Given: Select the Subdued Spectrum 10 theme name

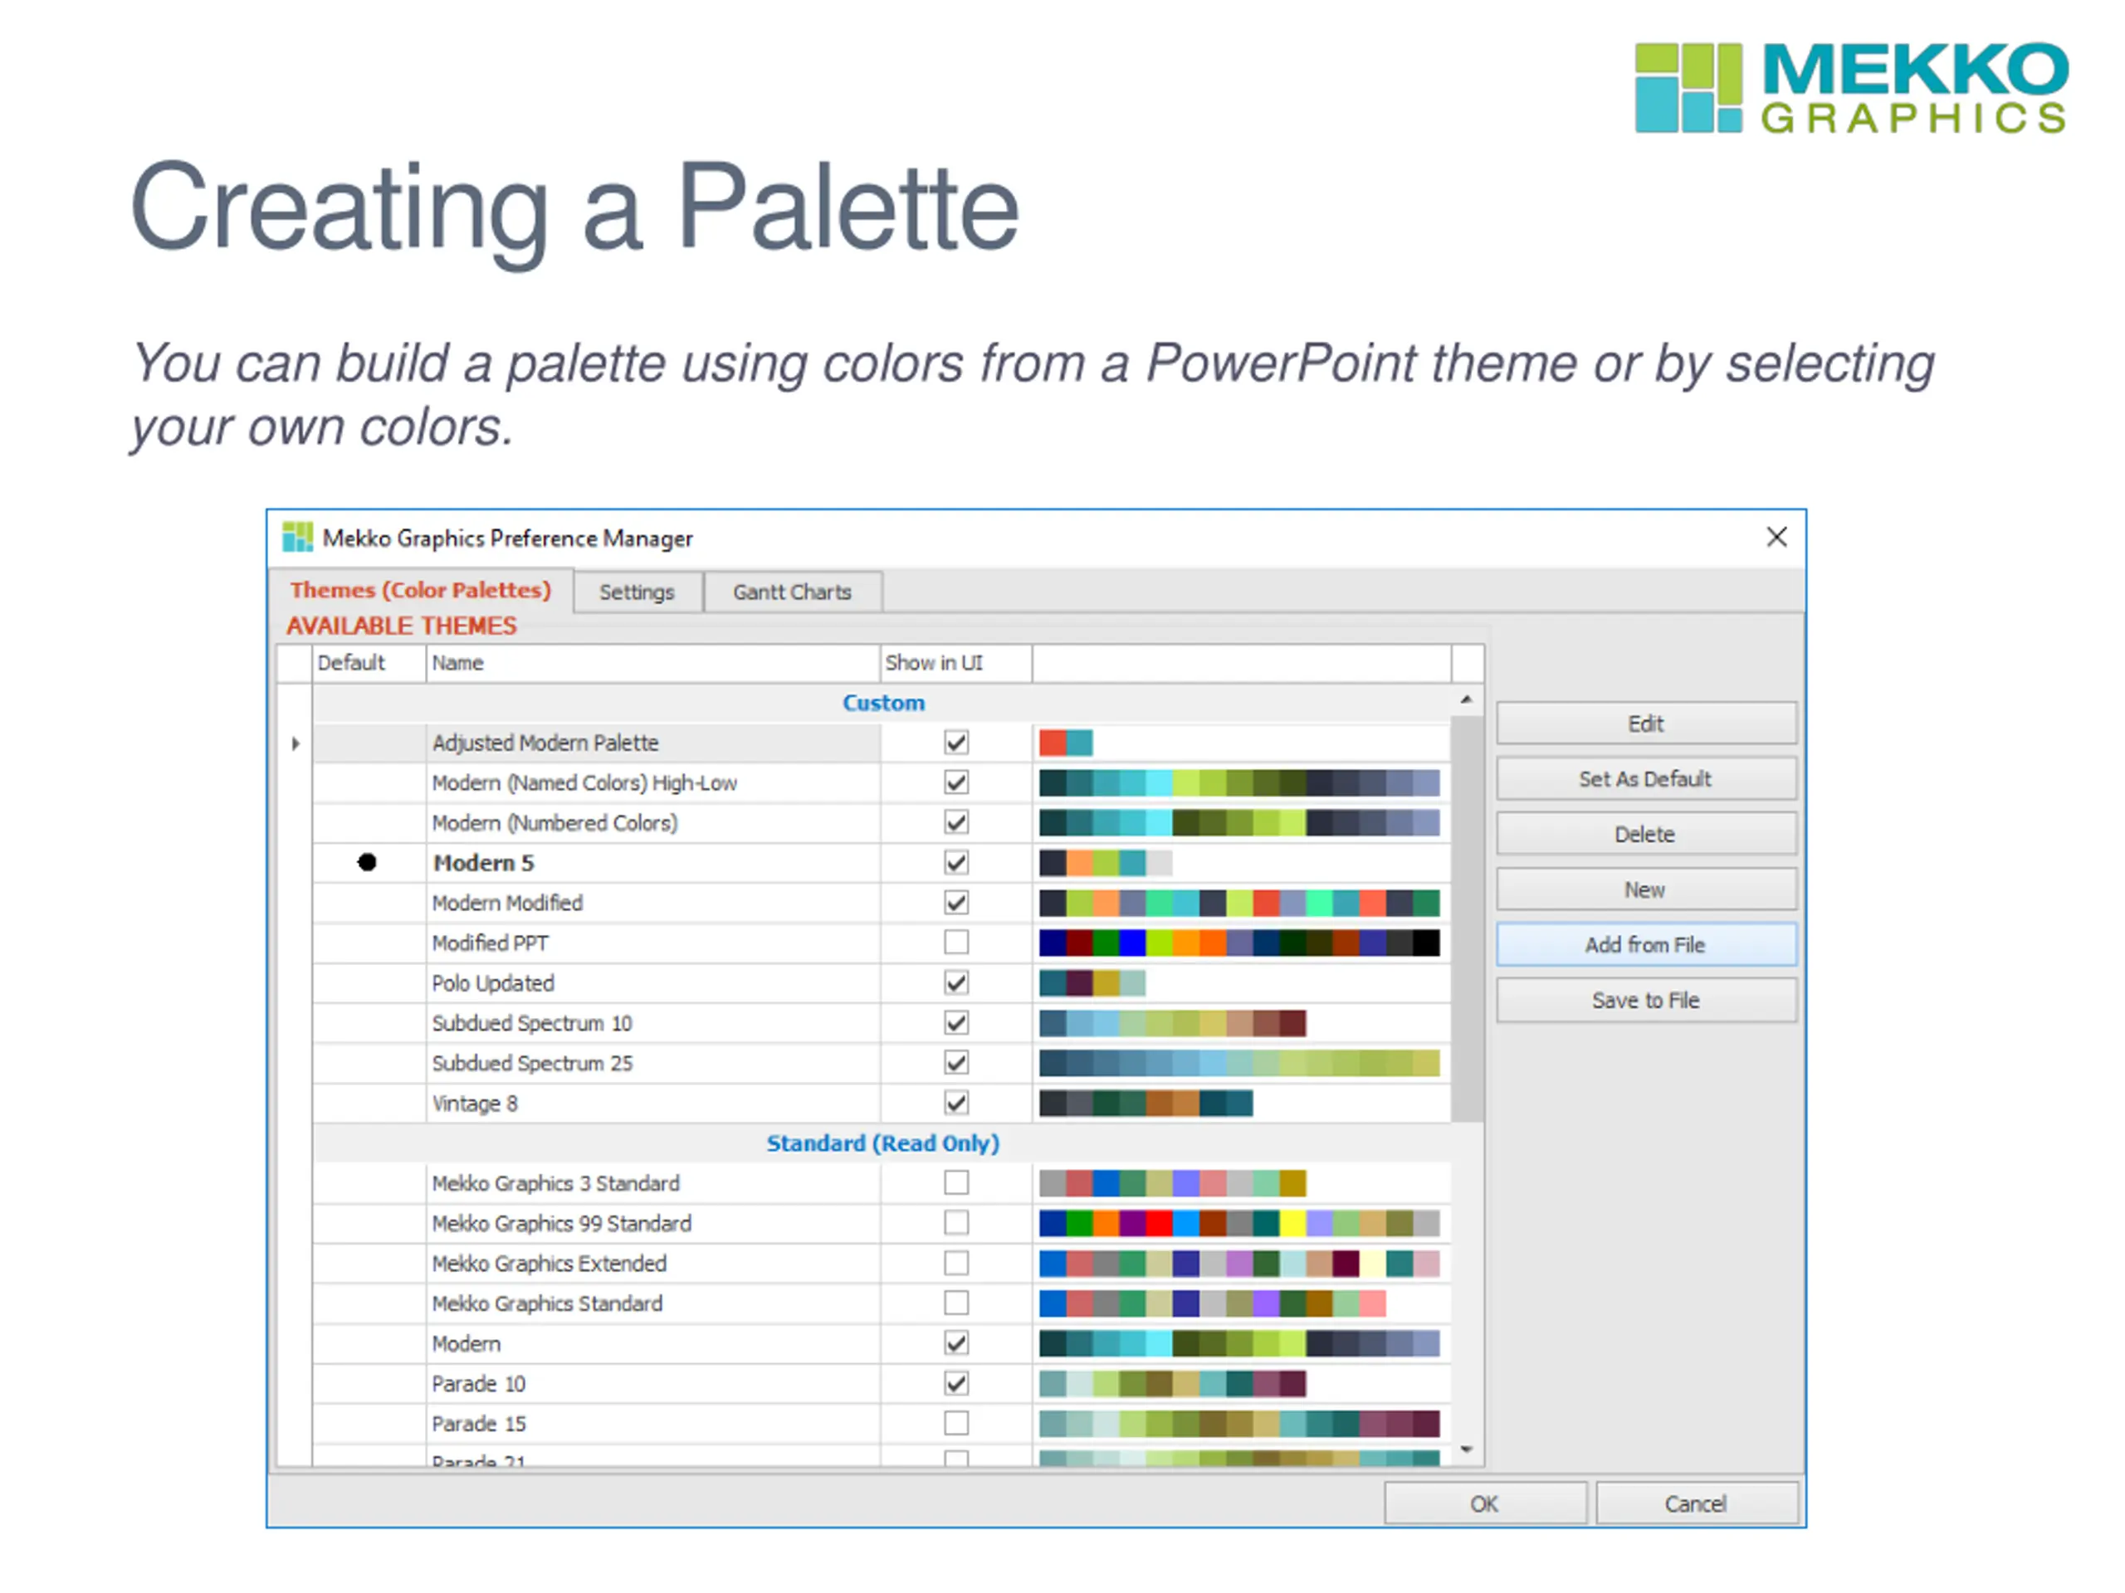Looking at the screenshot, I should [532, 1024].
